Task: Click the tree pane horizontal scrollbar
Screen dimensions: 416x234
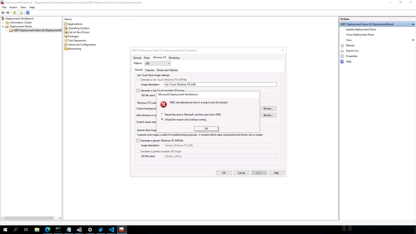Action: click(29, 218)
